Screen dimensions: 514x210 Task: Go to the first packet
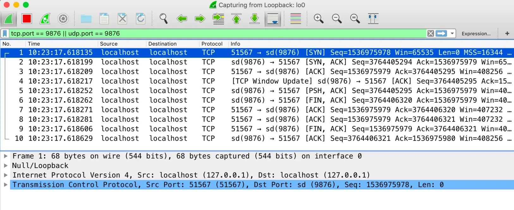[236, 19]
